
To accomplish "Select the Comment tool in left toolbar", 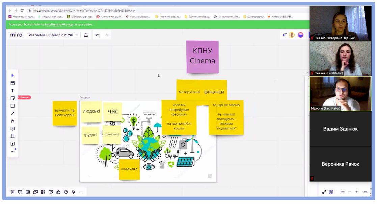I will (x=12, y=129).
